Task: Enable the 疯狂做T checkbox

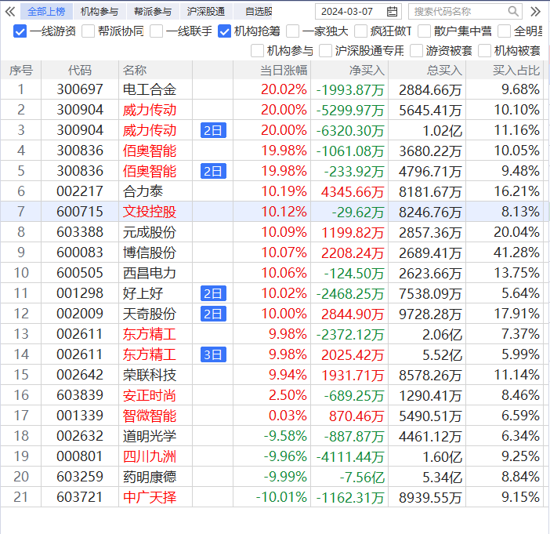Action: pos(360,31)
